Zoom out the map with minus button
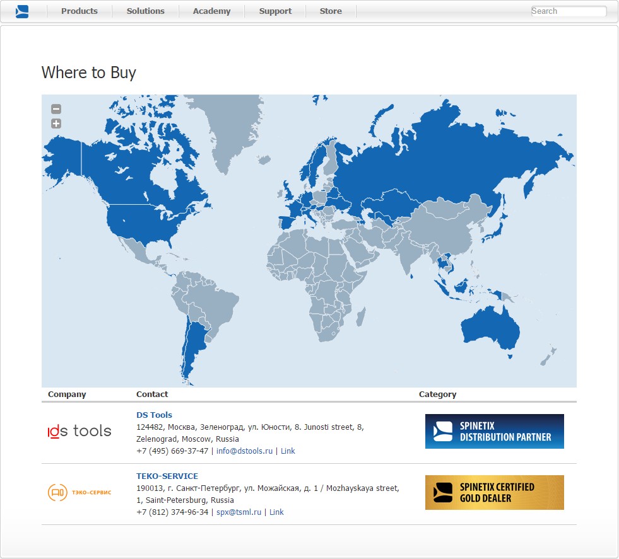This screenshot has width=619, height=559. [56, 109]
